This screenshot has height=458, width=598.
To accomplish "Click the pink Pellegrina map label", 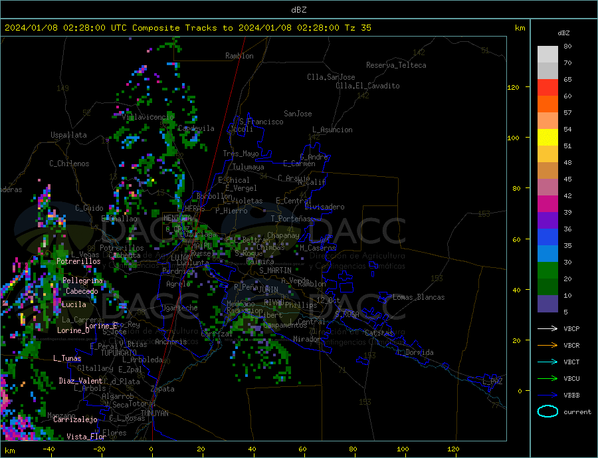I will click(83, 281).
